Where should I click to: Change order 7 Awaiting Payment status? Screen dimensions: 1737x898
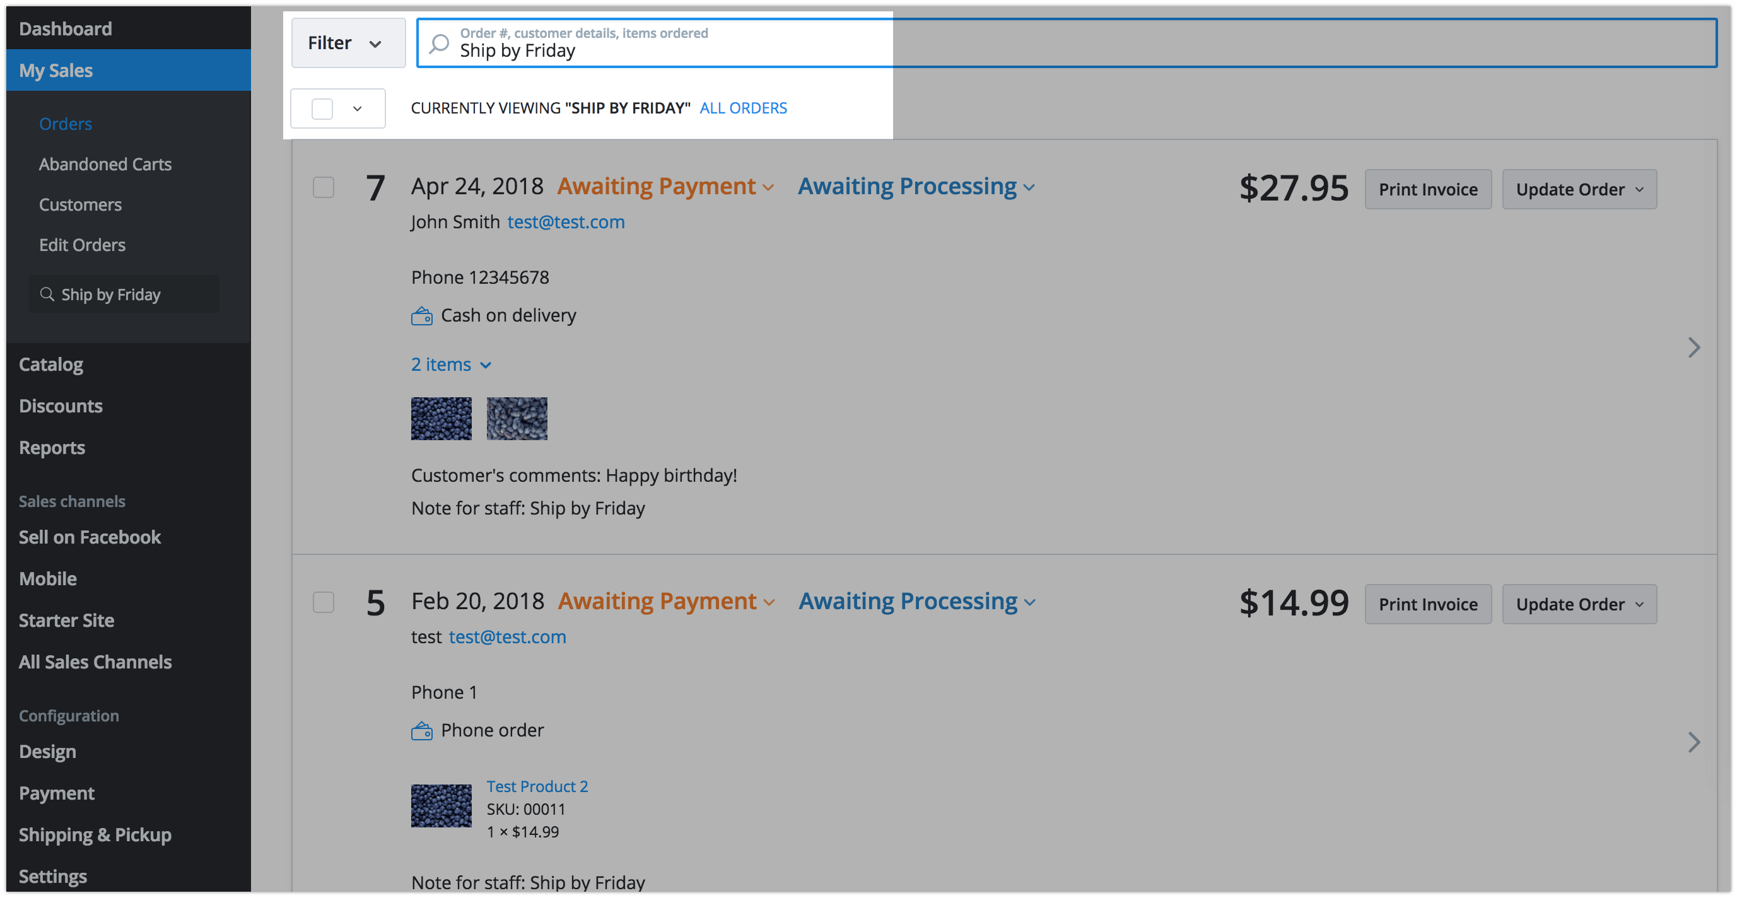tap(665, 186)
